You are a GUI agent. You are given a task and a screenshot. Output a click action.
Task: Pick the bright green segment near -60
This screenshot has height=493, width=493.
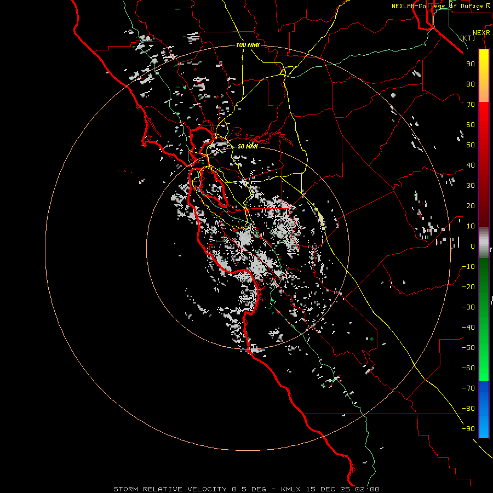[x=484, y=372]
